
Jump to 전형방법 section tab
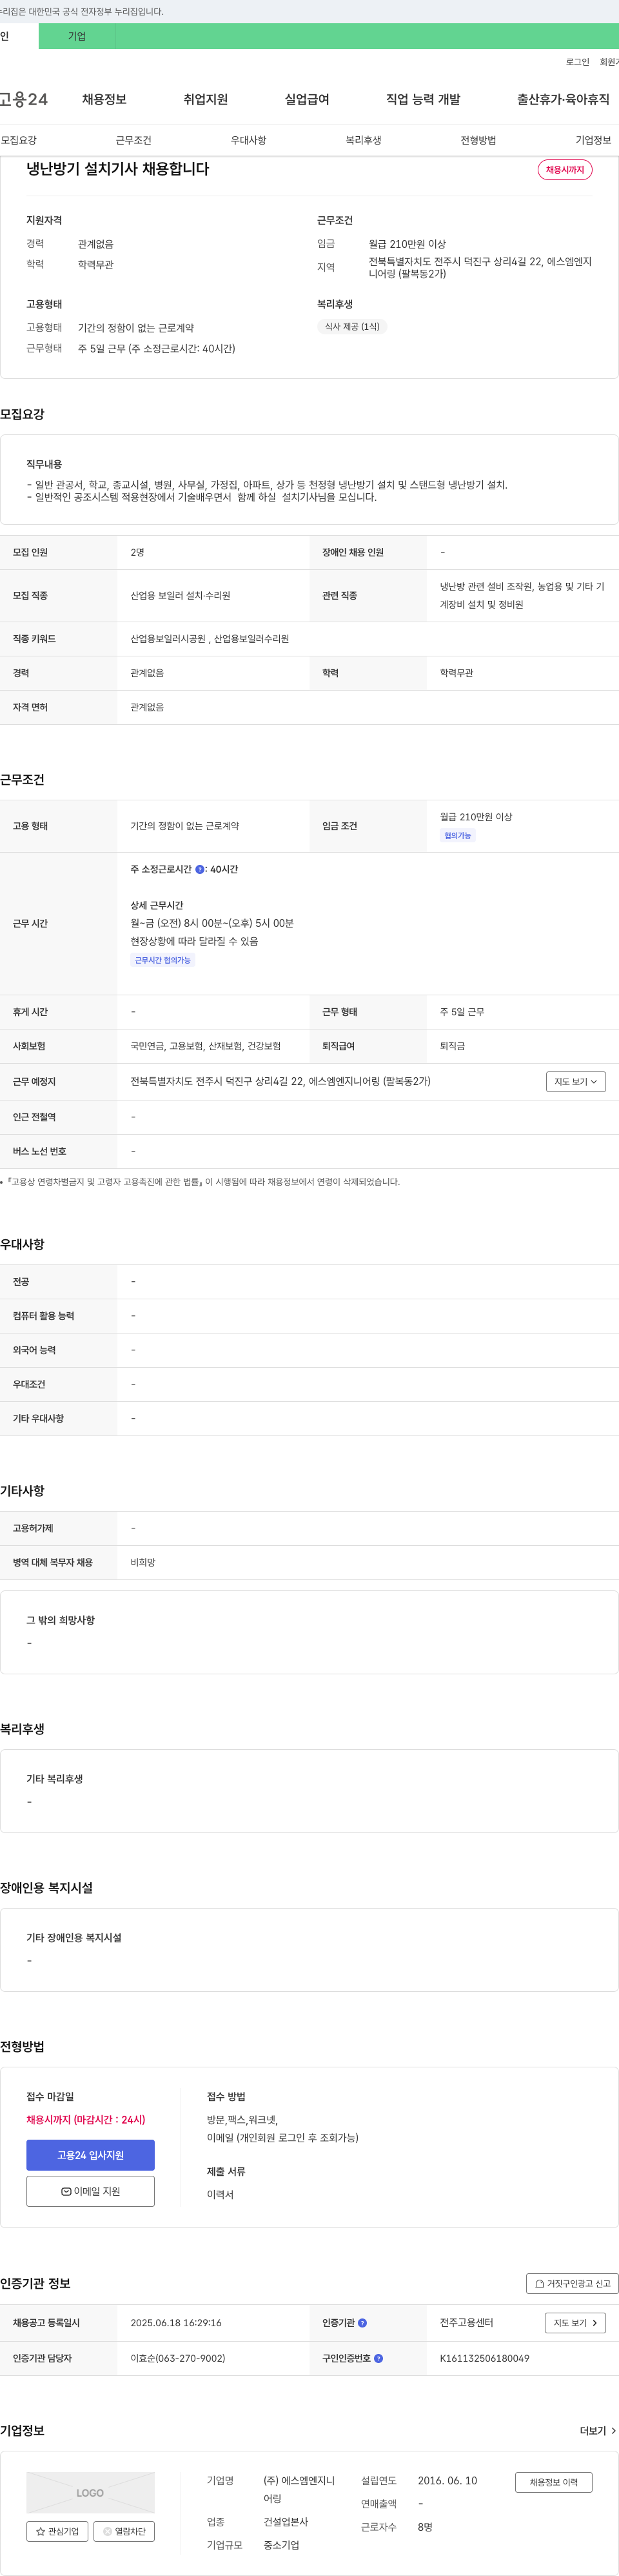478,140
